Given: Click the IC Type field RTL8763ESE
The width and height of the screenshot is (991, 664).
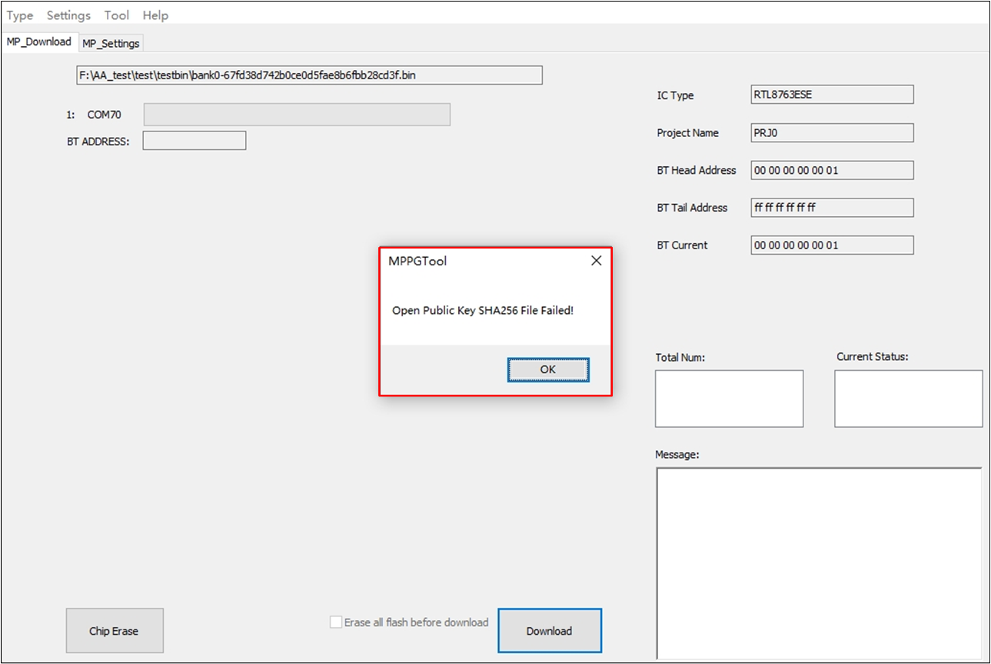Looking at the screenshot, I should [x=832, y=95].
